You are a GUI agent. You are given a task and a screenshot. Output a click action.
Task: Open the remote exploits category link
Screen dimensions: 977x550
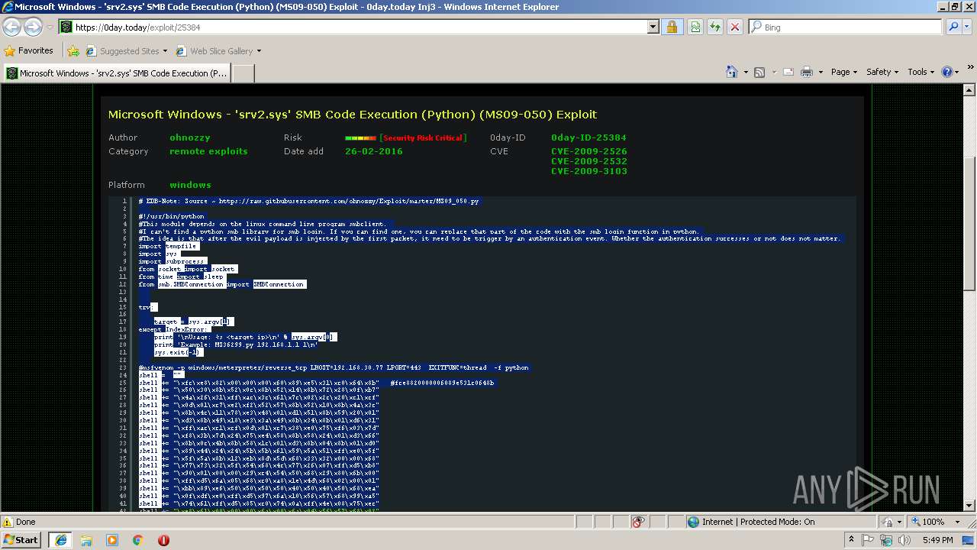[208, 151]
